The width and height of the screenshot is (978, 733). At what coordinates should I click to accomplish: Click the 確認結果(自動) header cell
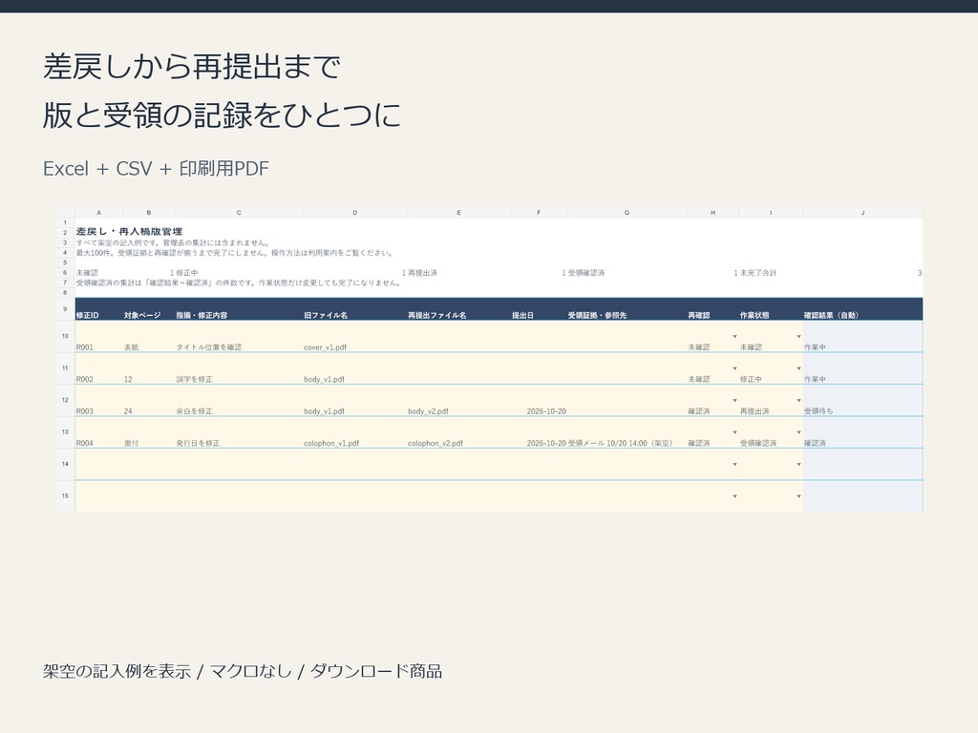[x=862, y=309]
